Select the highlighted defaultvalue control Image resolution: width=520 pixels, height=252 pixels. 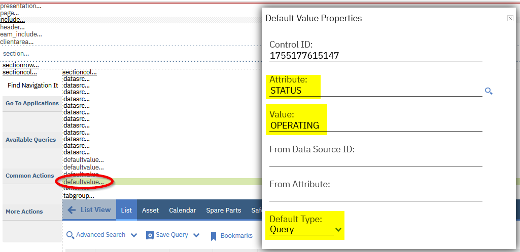[84, 182]
